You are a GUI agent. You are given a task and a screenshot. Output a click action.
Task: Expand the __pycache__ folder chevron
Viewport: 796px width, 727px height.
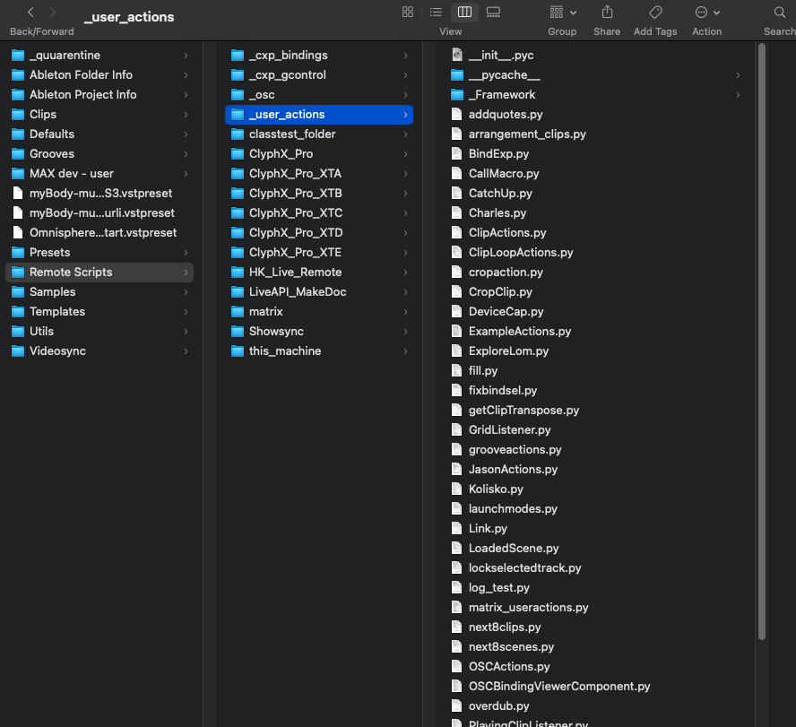(x=738, y=75)
